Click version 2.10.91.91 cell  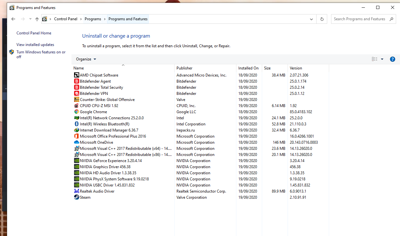click(x=298, y=197)
